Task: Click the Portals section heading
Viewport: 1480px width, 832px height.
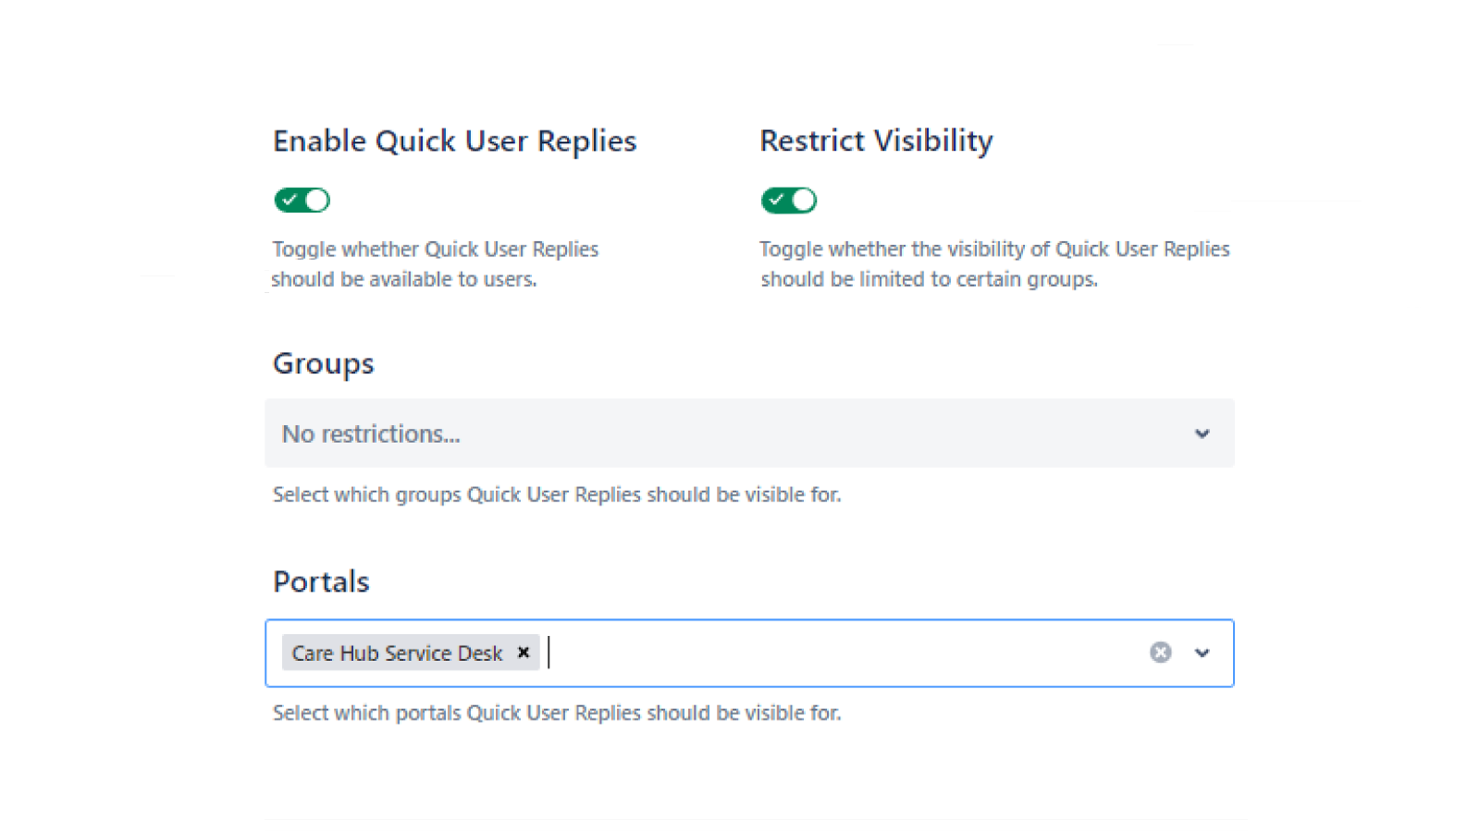Action: coord(321,581)
